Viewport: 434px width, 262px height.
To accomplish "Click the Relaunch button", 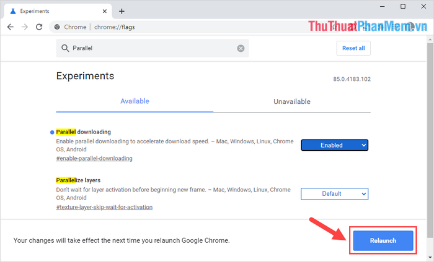I will 383,240.
